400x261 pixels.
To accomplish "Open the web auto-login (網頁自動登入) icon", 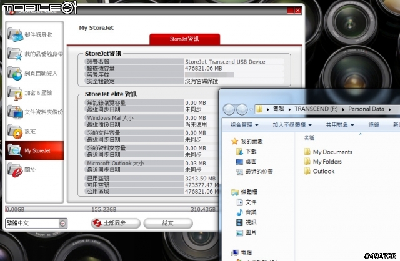I will 15,74.
